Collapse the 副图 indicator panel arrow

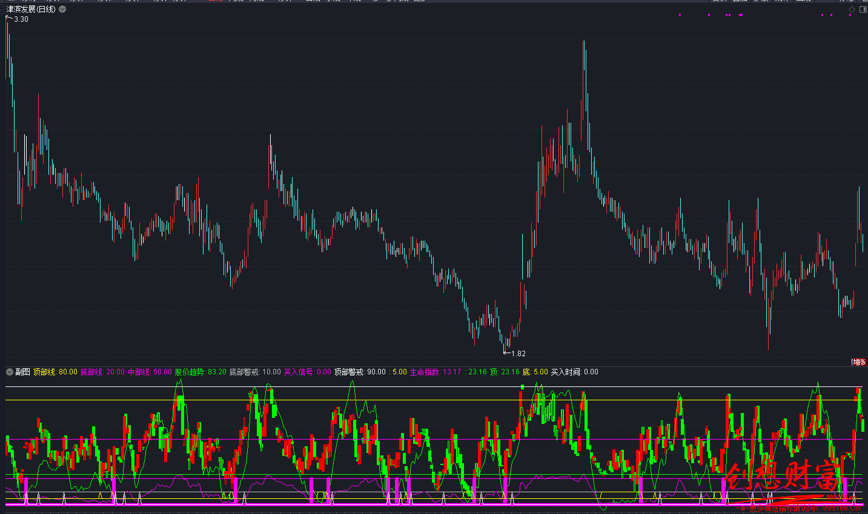click(10, 372)
